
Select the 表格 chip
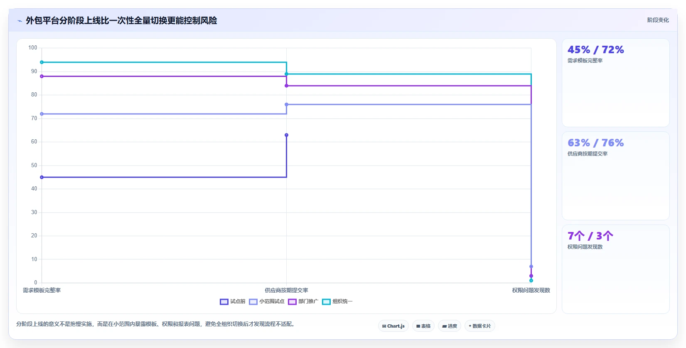(423, 326)
